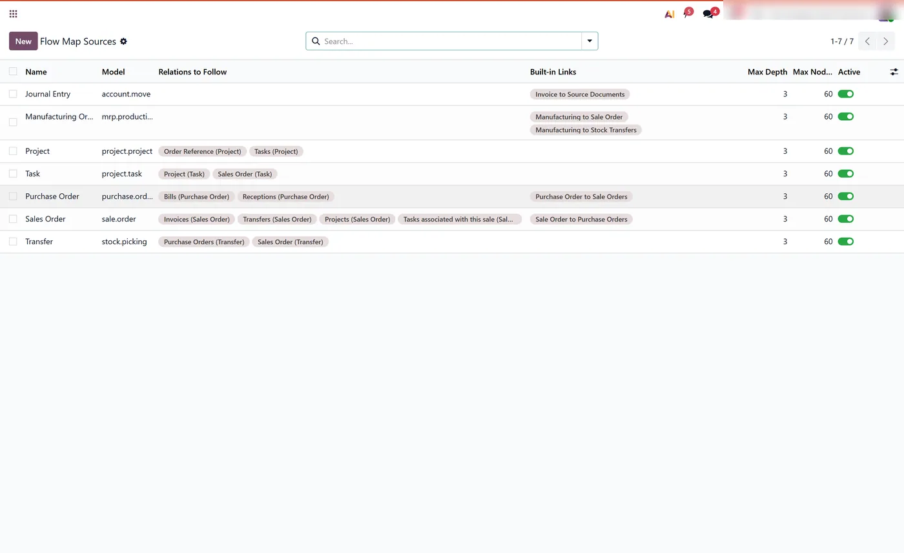This screenshot has width=904, height=553.
Task: Click Invoices (Sales Order) tag
Action: 196,219
